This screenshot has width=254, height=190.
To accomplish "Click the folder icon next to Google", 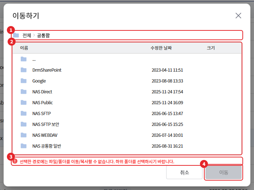I will [24, 81].
